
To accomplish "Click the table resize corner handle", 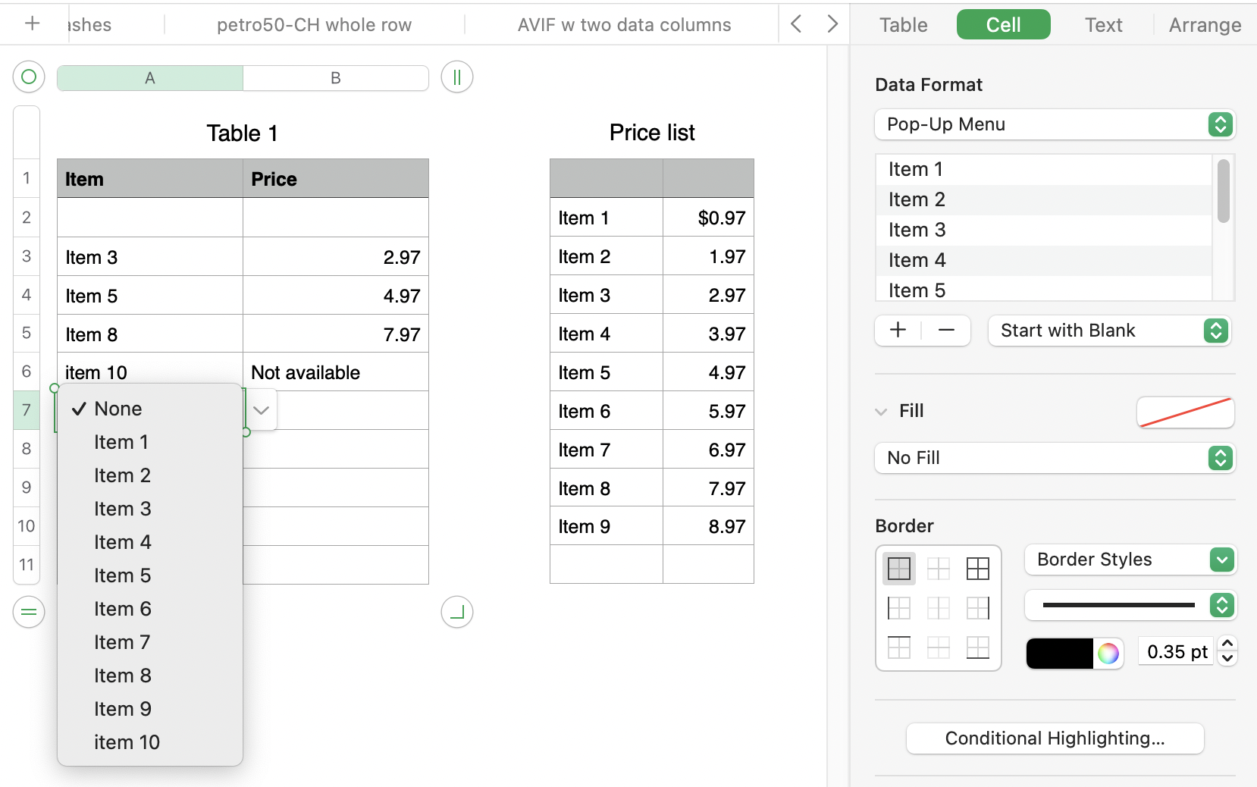I will point(456,612).
